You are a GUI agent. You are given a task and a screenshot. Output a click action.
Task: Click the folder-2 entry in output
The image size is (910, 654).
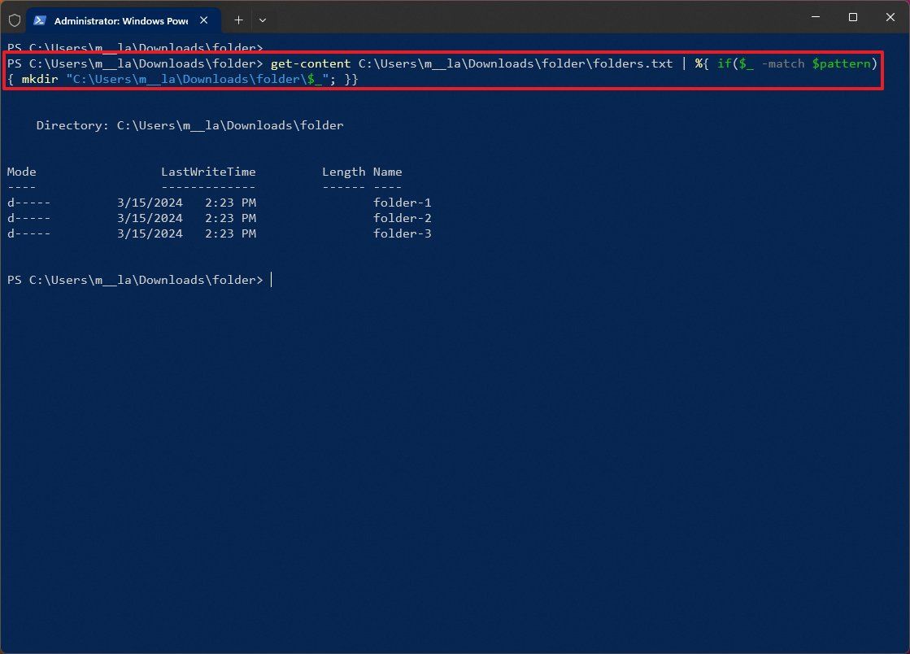[402, 218]
